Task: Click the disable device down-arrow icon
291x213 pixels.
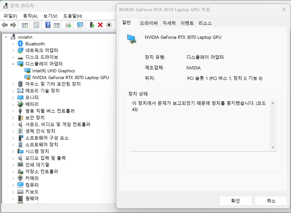Action: point(109,25)
